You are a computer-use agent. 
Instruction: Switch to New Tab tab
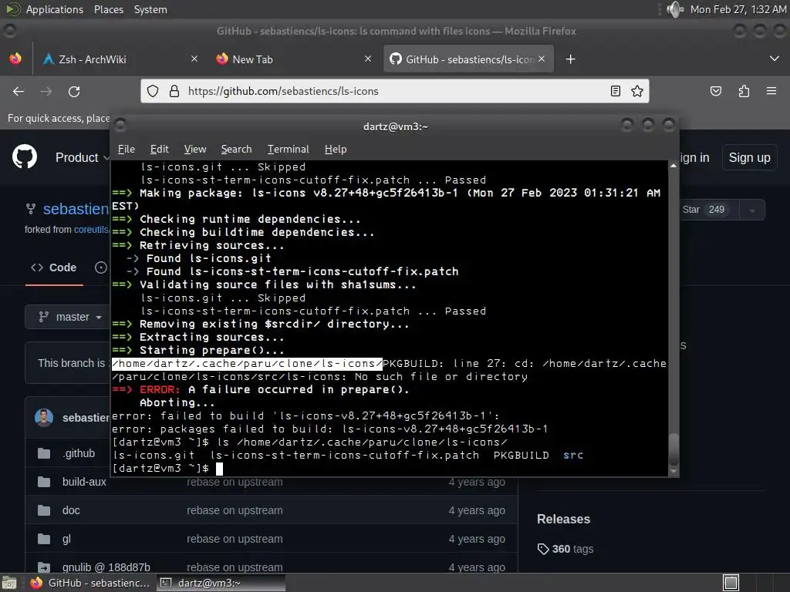(295, 59)
